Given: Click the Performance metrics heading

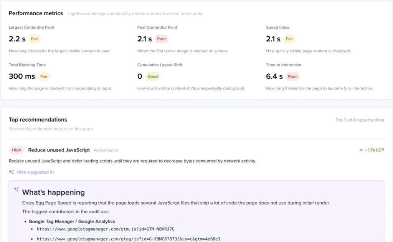Looking at the screenshot, I should coord(36,13).
